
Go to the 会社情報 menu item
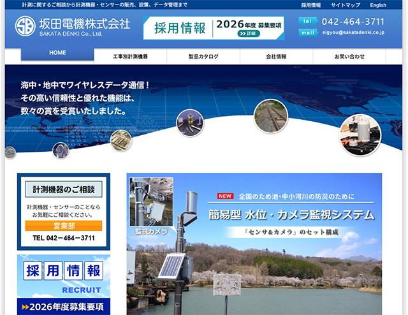pyautogui.click(x=276, y=57)
